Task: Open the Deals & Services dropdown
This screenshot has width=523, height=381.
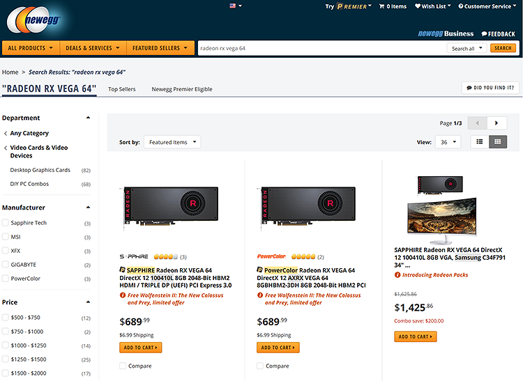Action: point(93,48)
